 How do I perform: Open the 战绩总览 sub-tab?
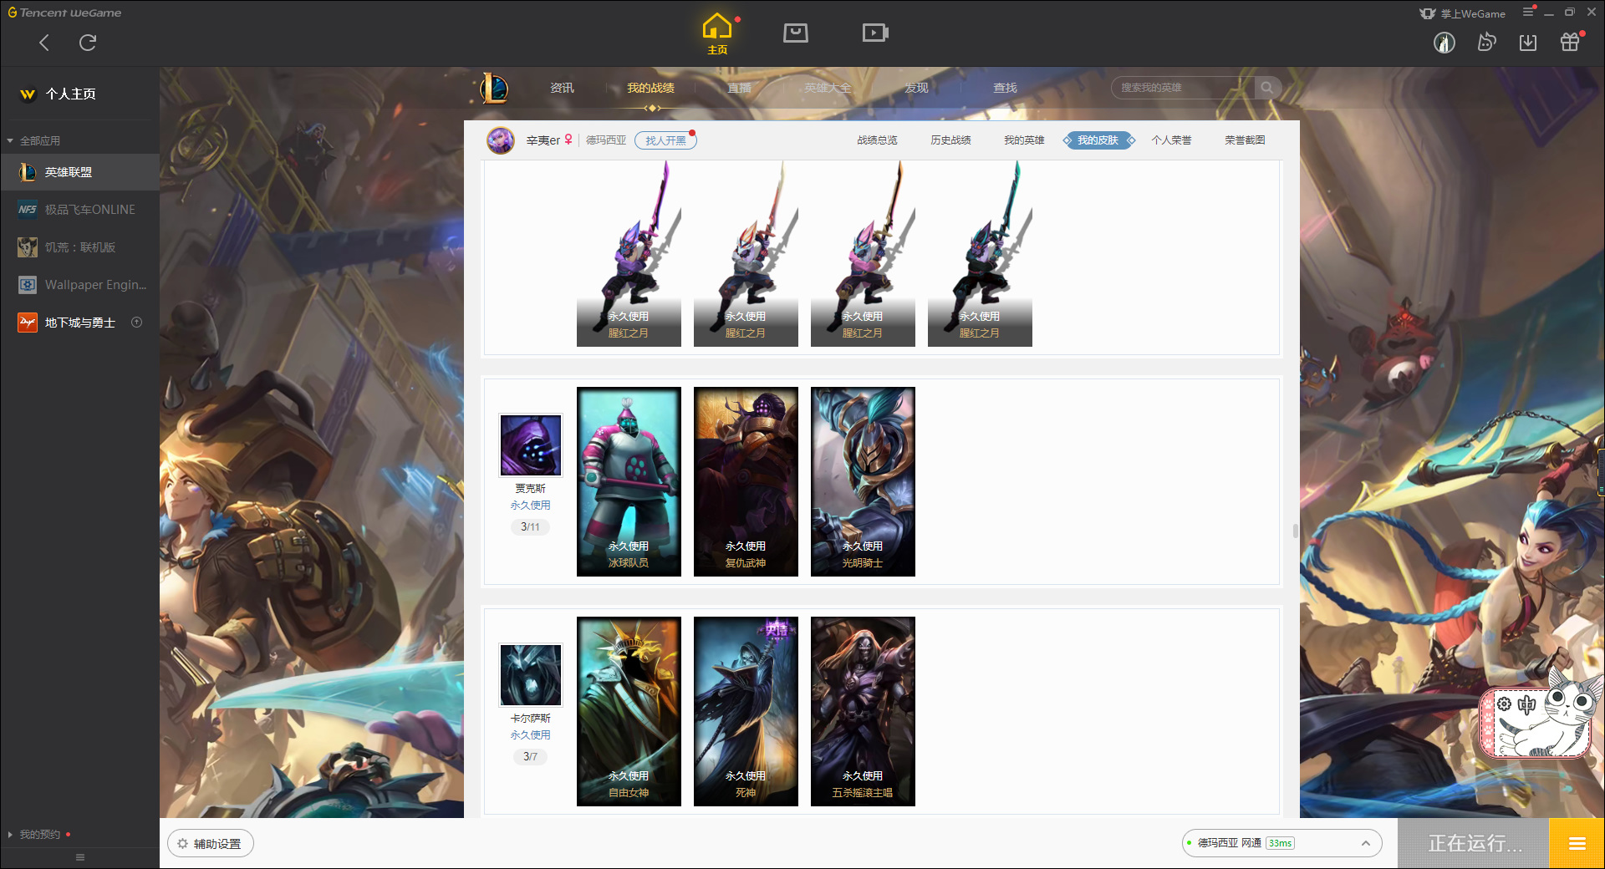[x=877, y=140]
